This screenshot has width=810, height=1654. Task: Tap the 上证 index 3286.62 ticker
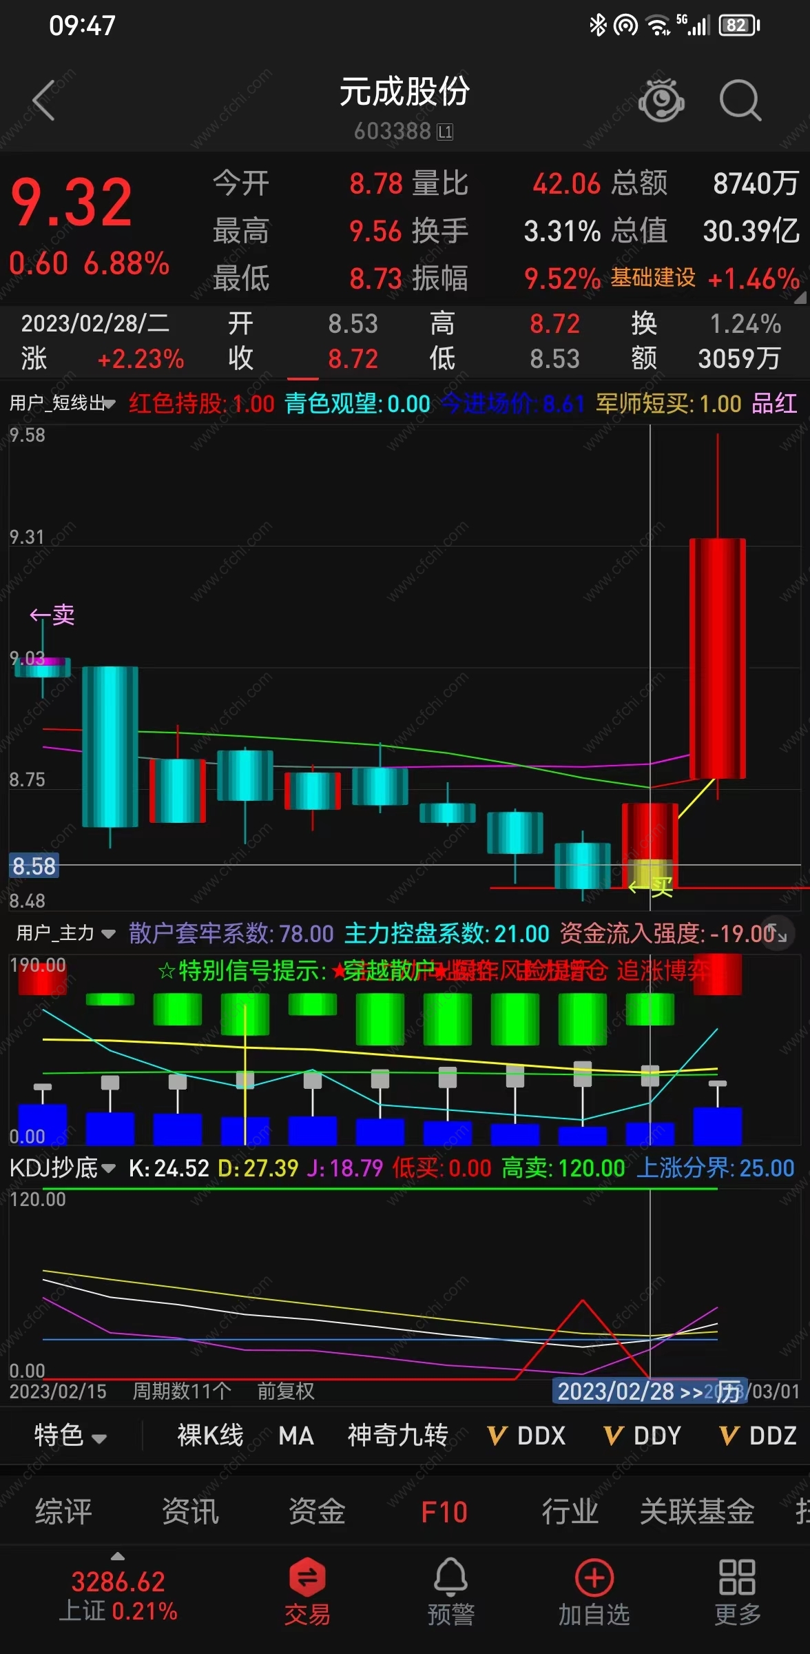click(x=118, y=1595)
